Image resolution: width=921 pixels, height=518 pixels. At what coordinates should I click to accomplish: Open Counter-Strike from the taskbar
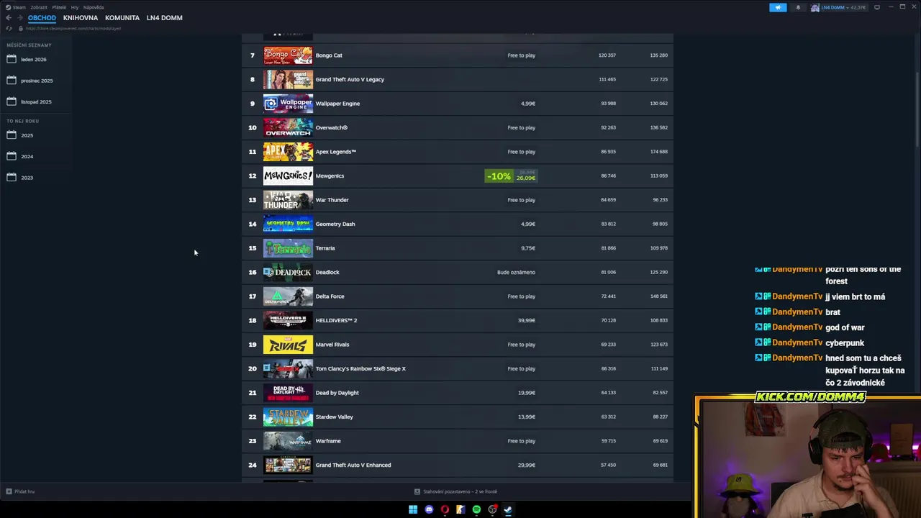460,509
